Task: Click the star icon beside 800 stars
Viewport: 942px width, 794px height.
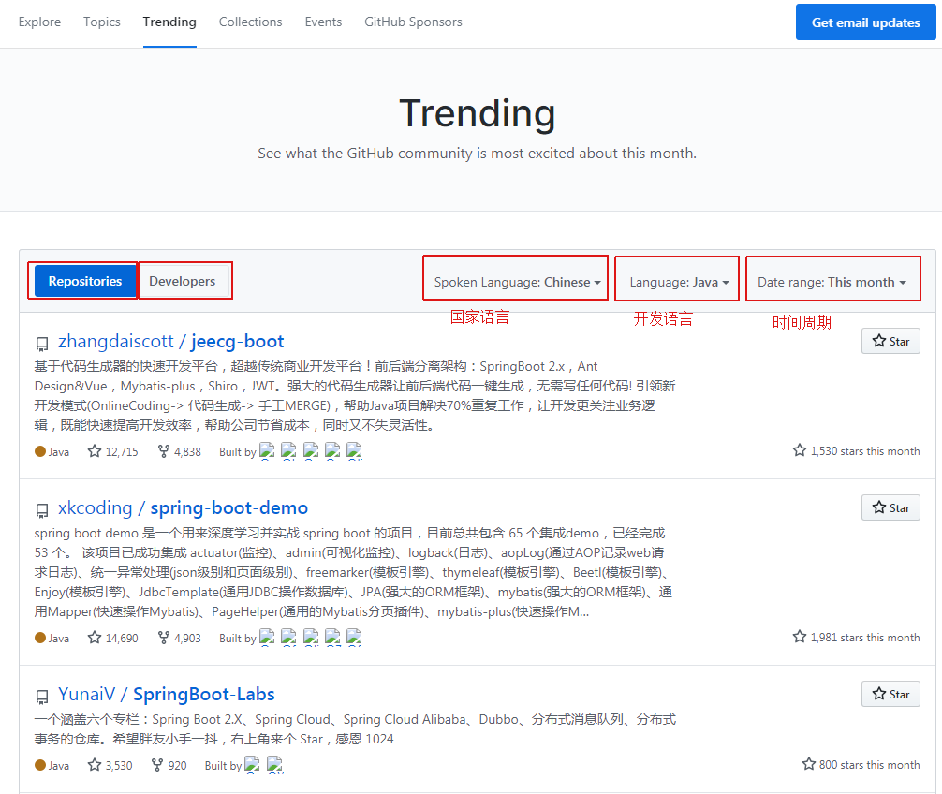Action: pyautogui.click(x=809, y=763)
